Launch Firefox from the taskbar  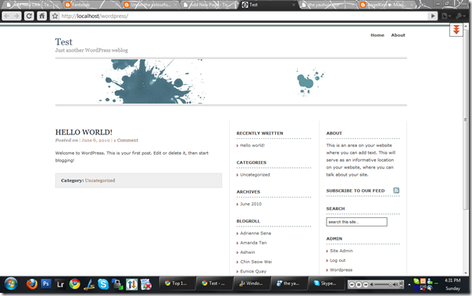point(31,284)
